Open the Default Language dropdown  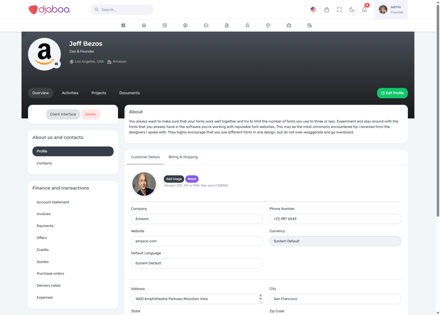pos(197,263)
